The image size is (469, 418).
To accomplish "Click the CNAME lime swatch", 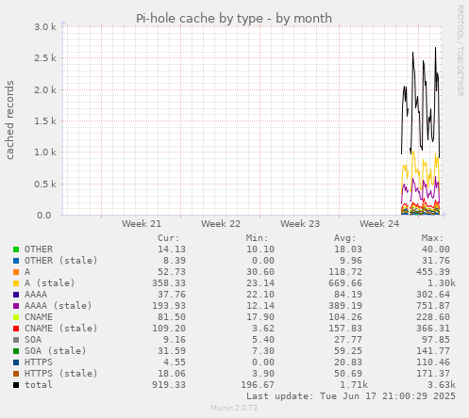I will pos(16,317).
